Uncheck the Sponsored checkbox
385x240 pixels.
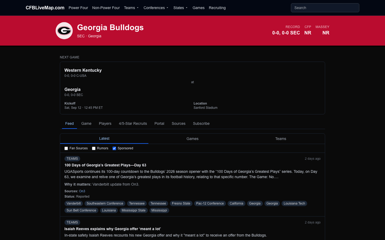[114, 148]
